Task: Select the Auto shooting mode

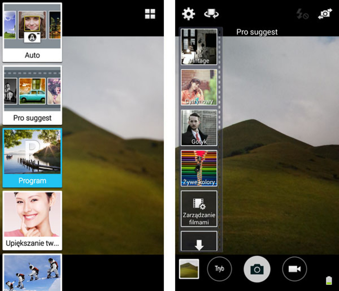Action: (x=32, y=32)
